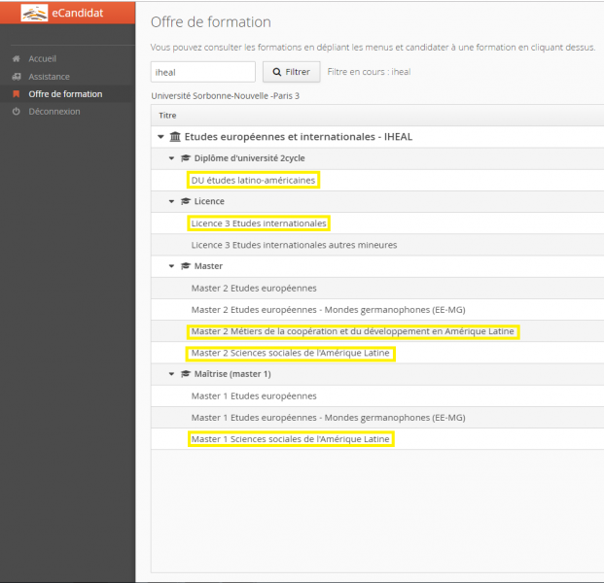Select Master 2 Etudes européennes - Mondes germanophones

(328, 309)
